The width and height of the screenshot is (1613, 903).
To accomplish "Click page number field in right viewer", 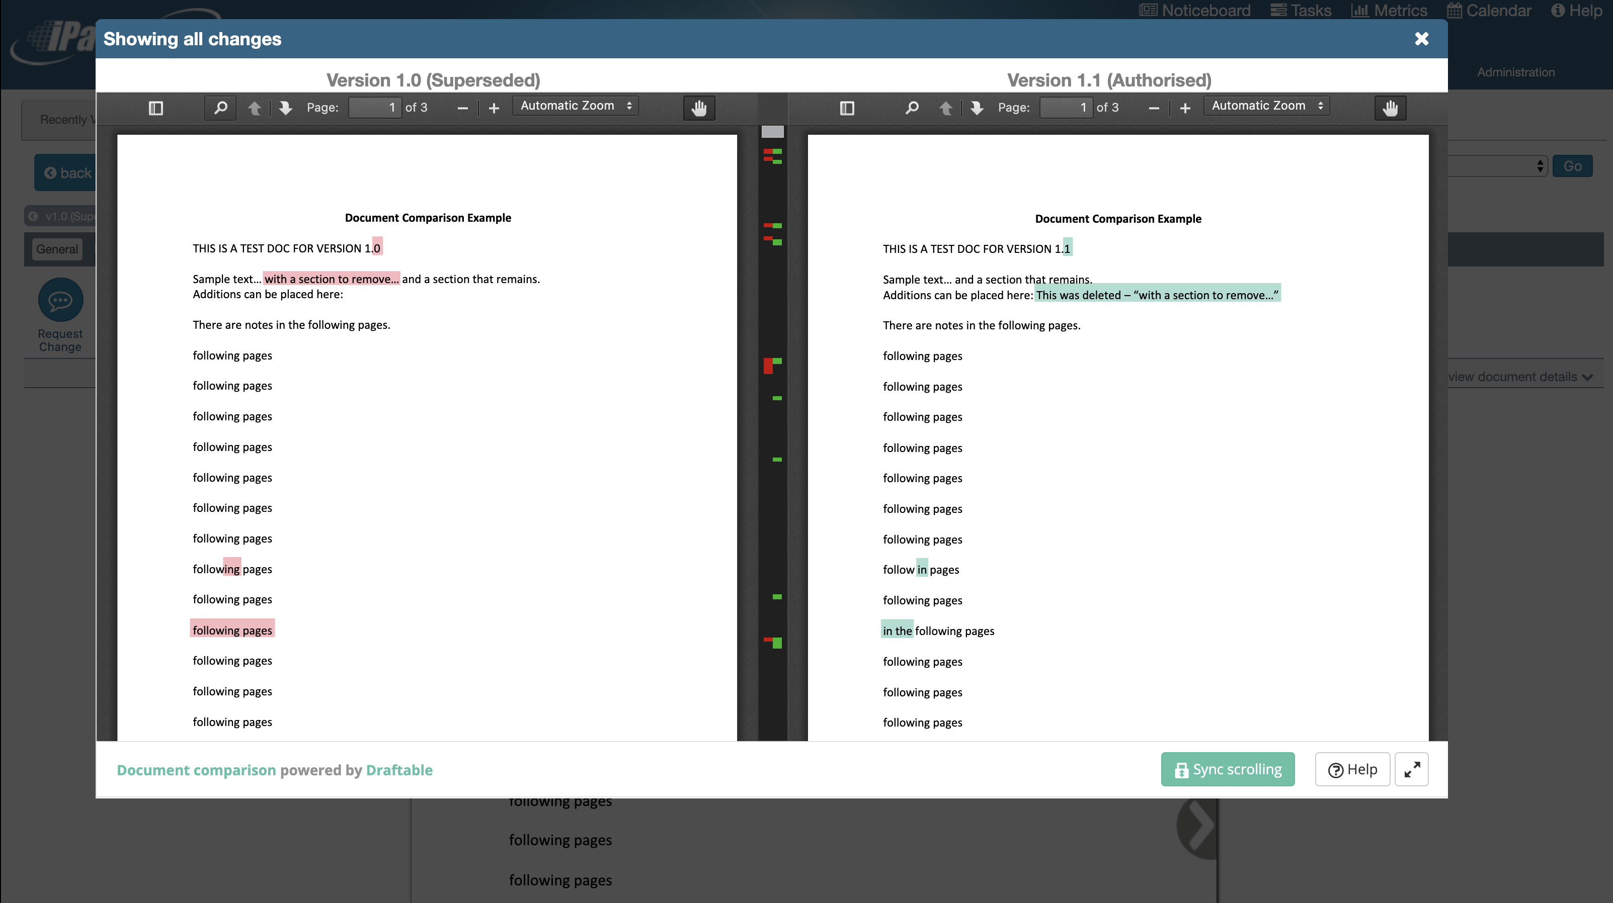I will (x=1066, y=108).
